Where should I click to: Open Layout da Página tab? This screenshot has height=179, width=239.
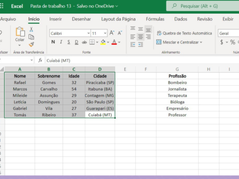(118, 19)
